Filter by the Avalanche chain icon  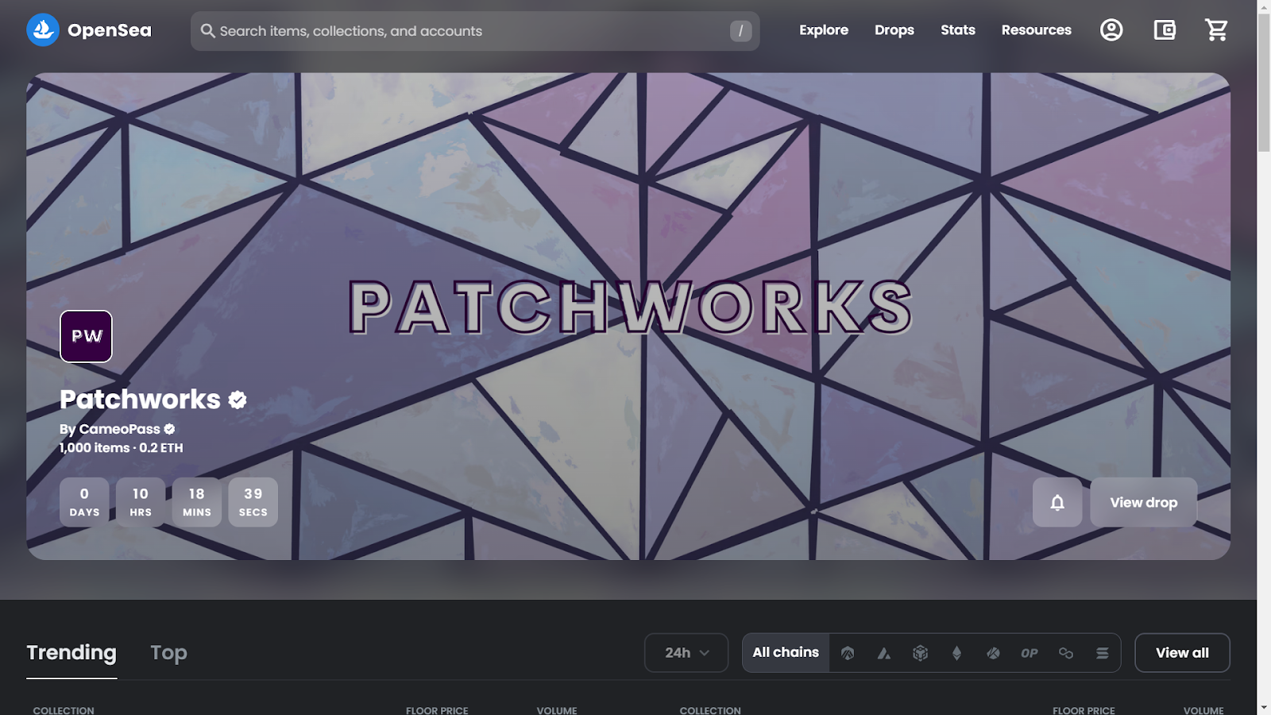883,653
